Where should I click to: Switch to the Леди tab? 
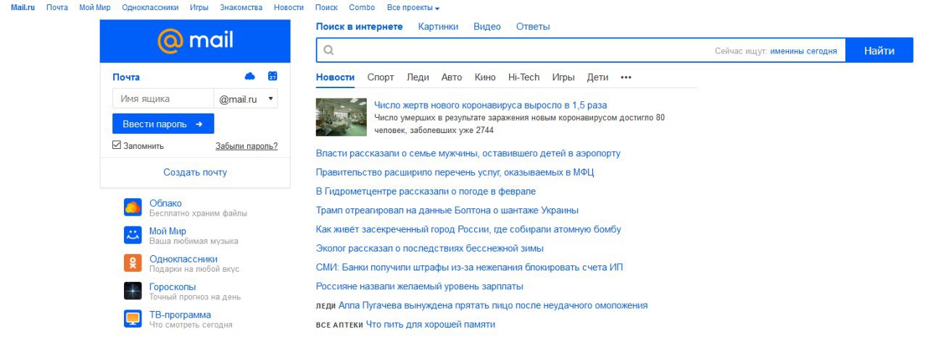coord(418,77)
